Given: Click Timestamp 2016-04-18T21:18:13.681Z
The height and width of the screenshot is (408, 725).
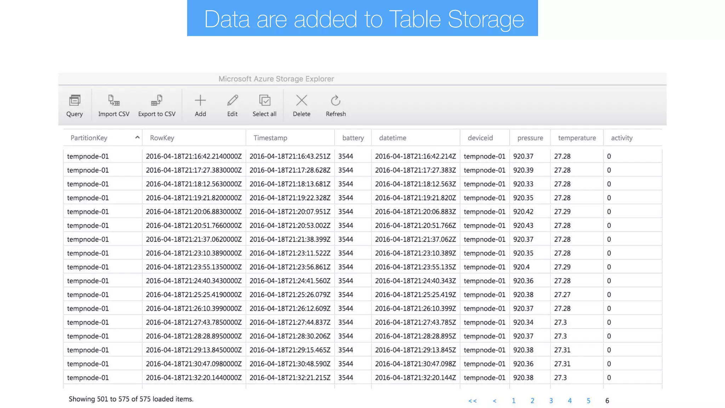Looking at the screenshot, I should coord(290,184).
